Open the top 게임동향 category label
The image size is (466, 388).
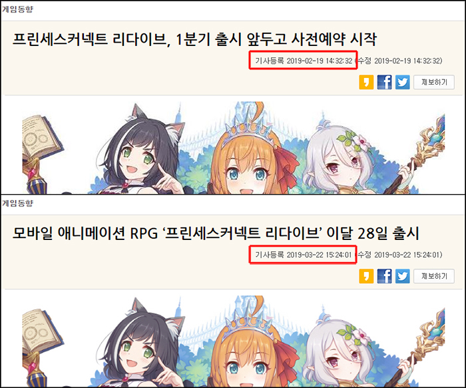coord(17,9)
